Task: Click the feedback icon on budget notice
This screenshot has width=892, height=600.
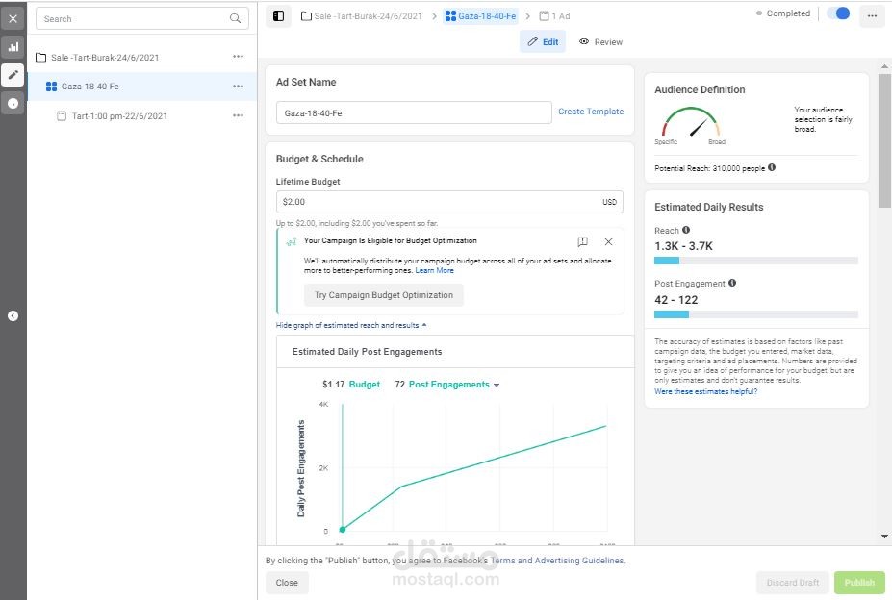Action: tap(582, 242)
